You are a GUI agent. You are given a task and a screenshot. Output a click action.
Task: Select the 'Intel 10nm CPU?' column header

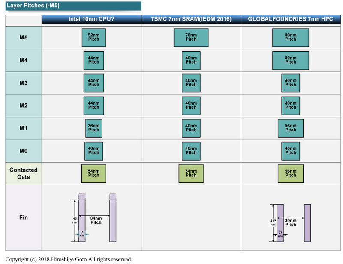coord(91,19)
